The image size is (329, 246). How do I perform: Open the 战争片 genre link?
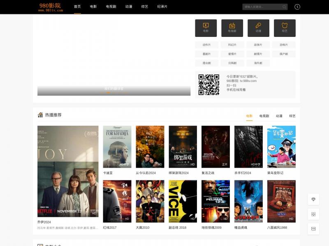(258, 45)
